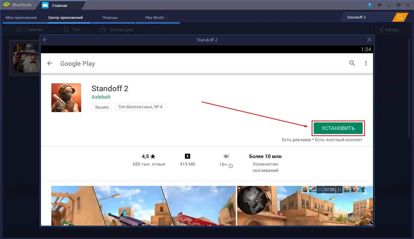Open Google Play three-dot overflow menu
This screenshot has width=414, height=239.
click(366, 63)
